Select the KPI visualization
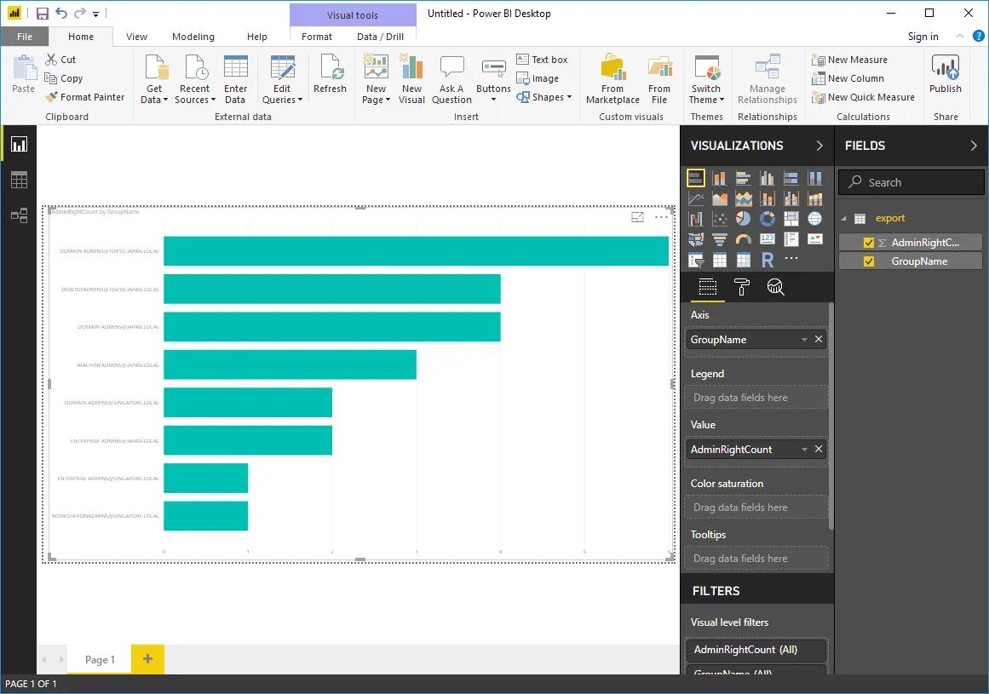 point(815,239)
